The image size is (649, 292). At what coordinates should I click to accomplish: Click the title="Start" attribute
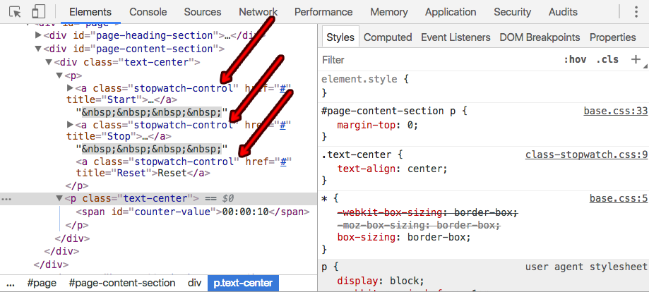click(x=105, y=99)
